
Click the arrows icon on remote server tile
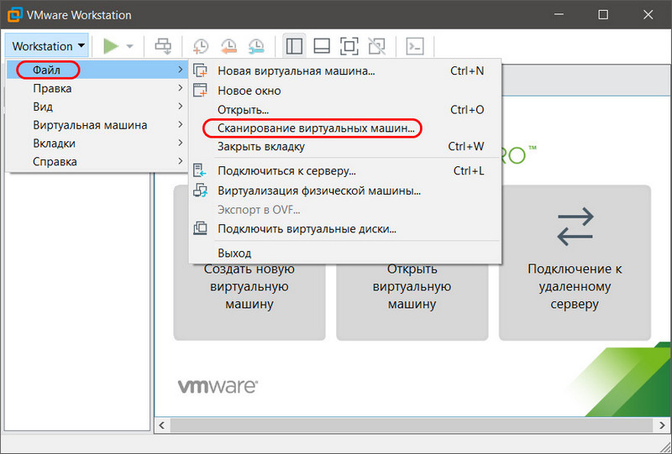tap(575, 227)
